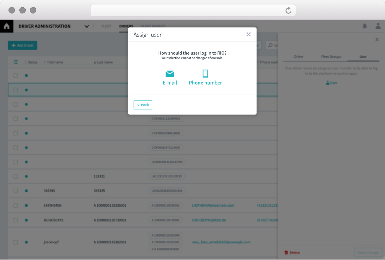The width and height of the screenshot is (385, 260).
Task: Click tag A 1000000125362000
Action: click(165, 235)
